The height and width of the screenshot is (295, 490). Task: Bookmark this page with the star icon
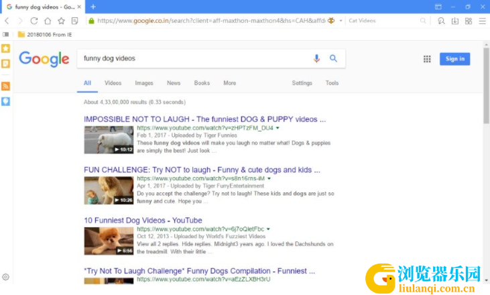(x=61, y=21)
